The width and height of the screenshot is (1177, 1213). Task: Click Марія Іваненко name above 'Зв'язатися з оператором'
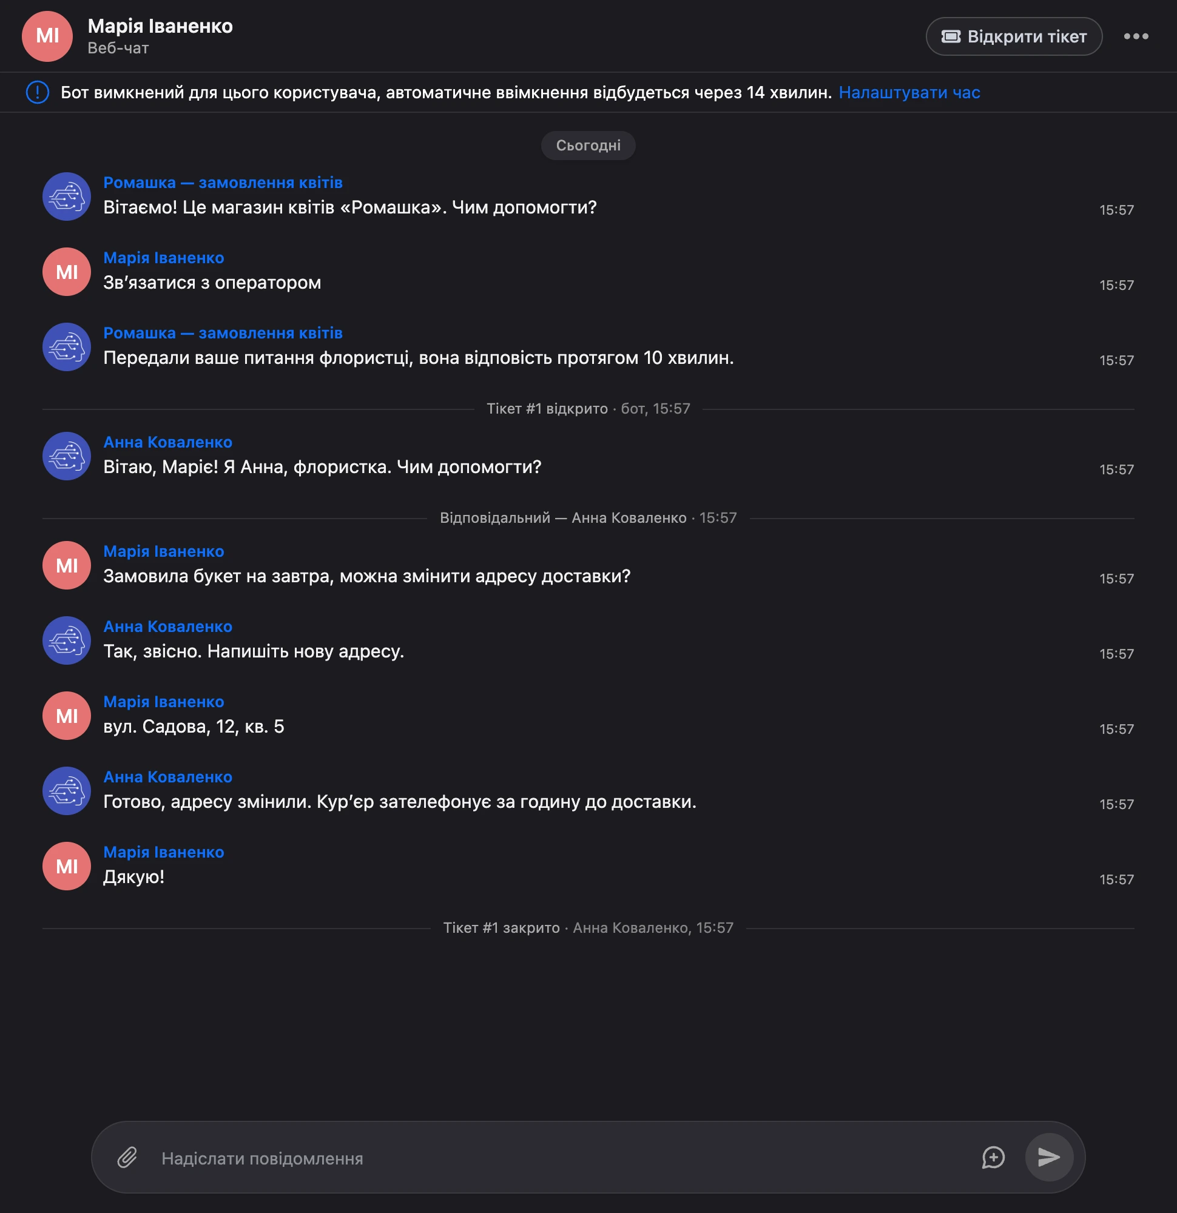coord(163,257)
